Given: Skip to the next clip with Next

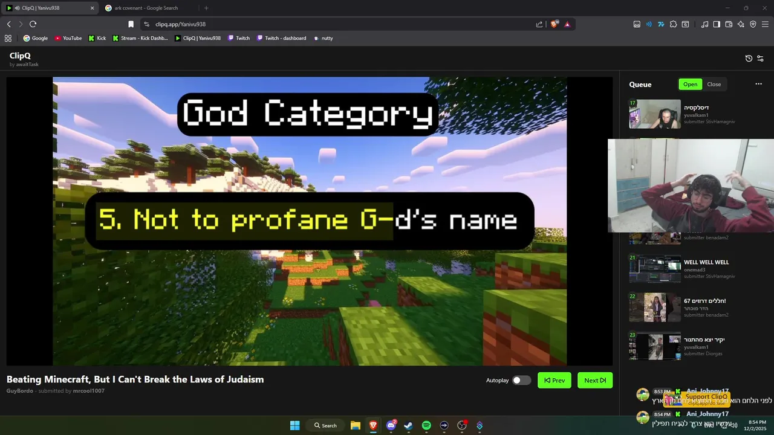Looking at the screenshot, I should click(595, 380).
